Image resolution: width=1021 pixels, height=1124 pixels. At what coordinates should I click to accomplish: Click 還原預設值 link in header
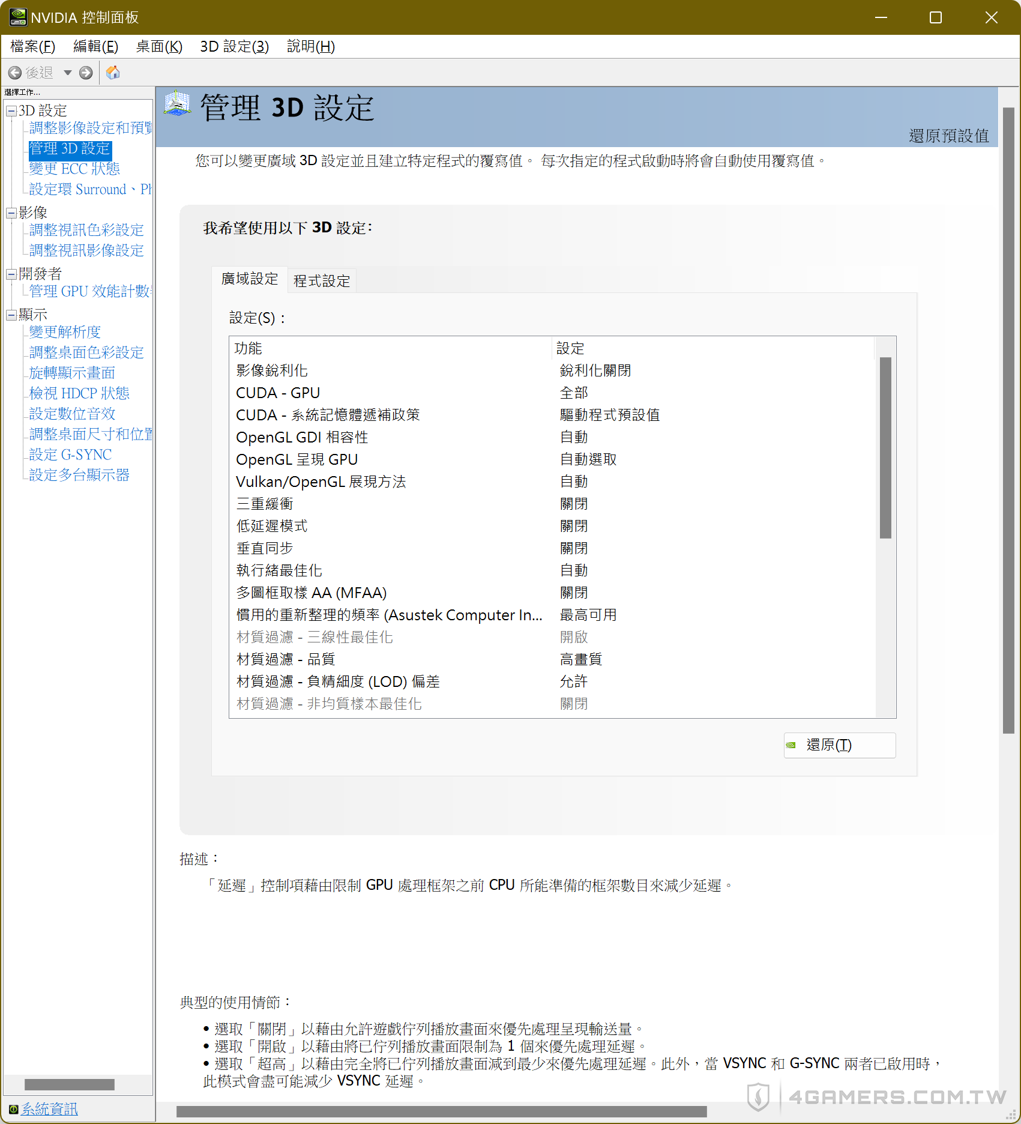[948, 136]
